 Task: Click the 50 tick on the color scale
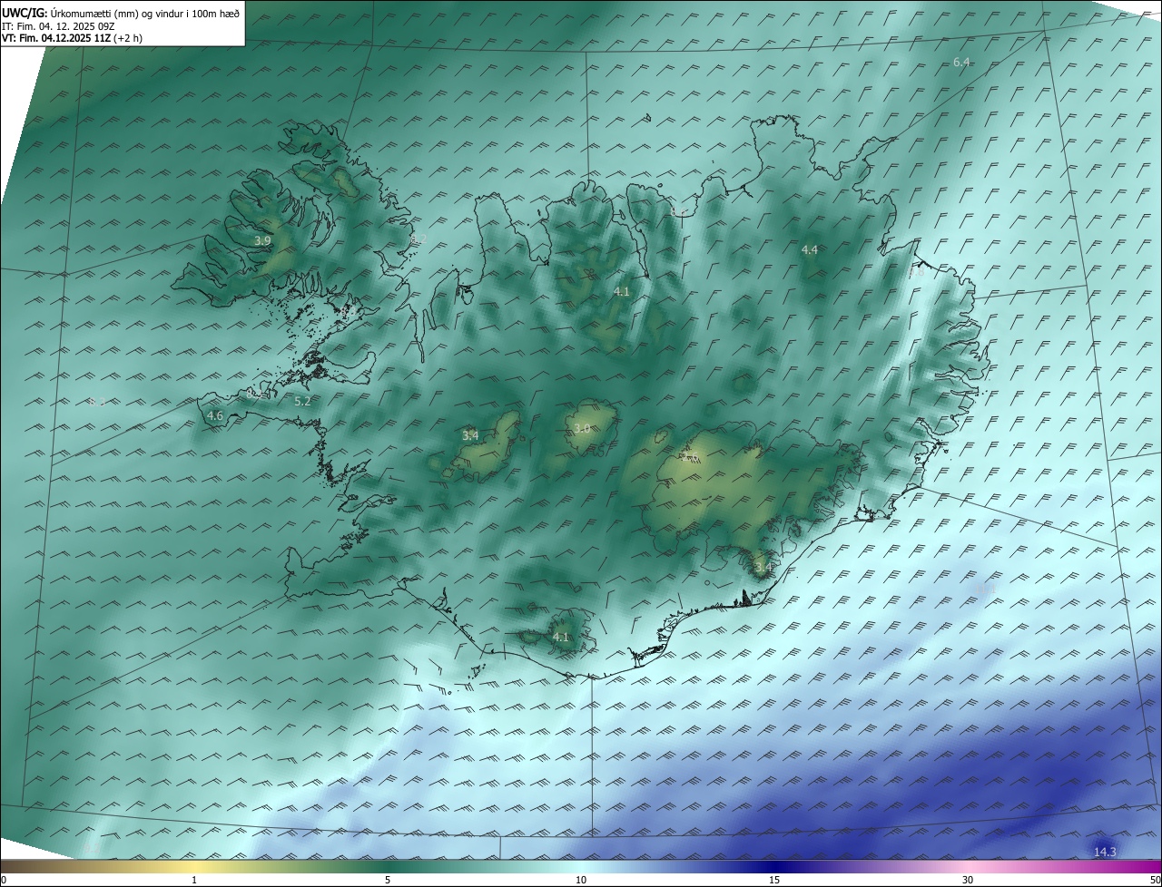(1155, 880)
